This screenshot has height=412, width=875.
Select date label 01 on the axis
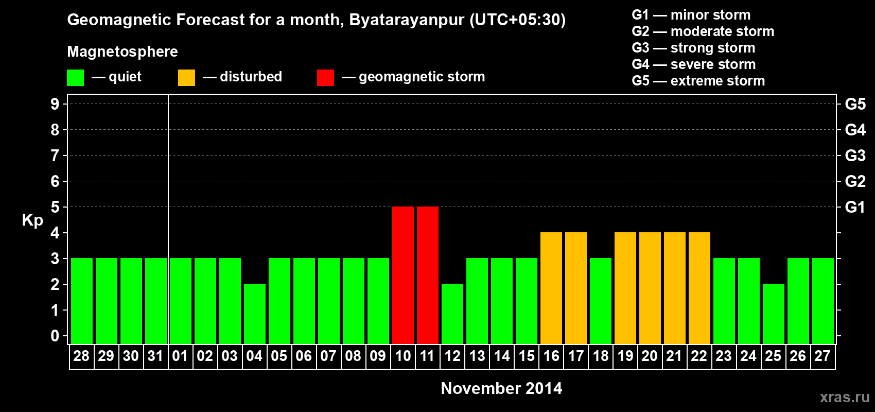tap(180, 356)
